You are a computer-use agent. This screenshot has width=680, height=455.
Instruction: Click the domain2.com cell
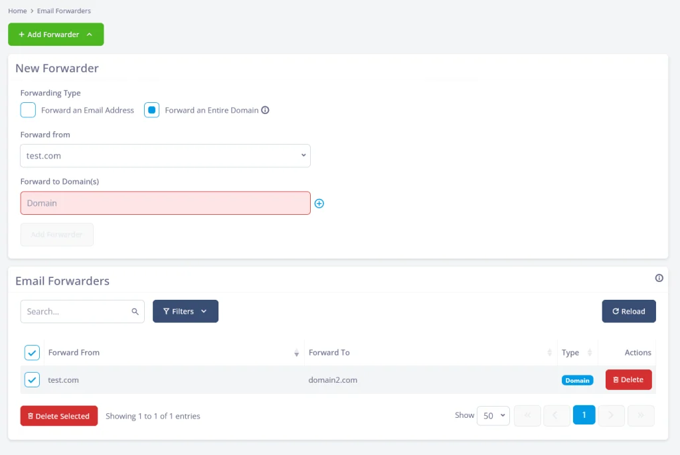pos(333,380)
